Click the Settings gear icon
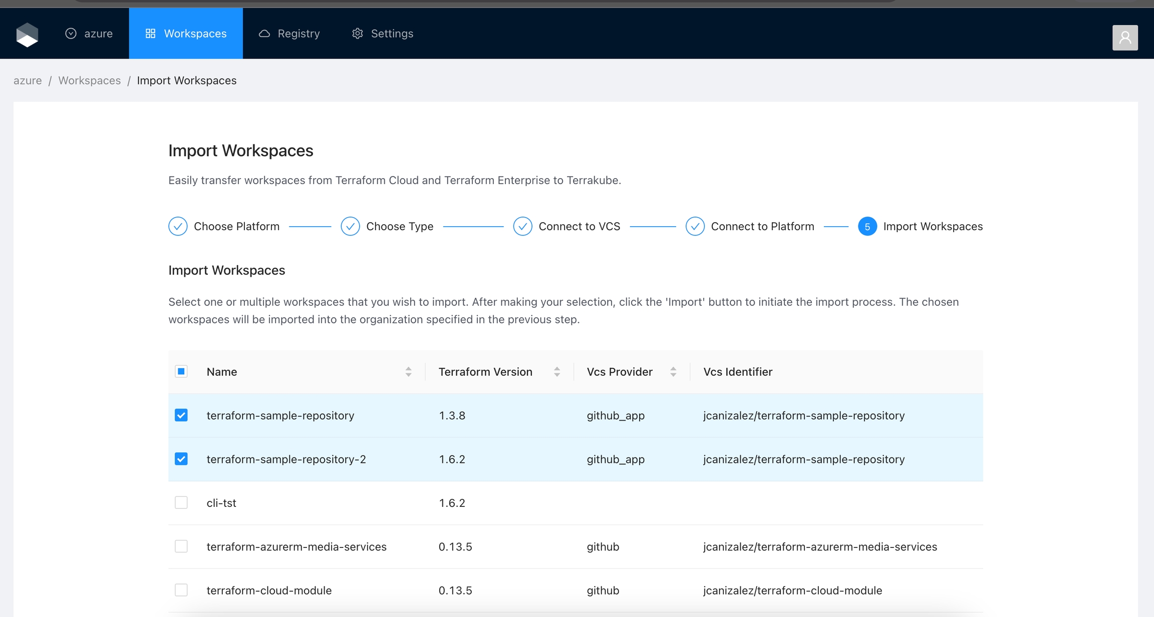 pyautogui.click(x=357, y=34)
